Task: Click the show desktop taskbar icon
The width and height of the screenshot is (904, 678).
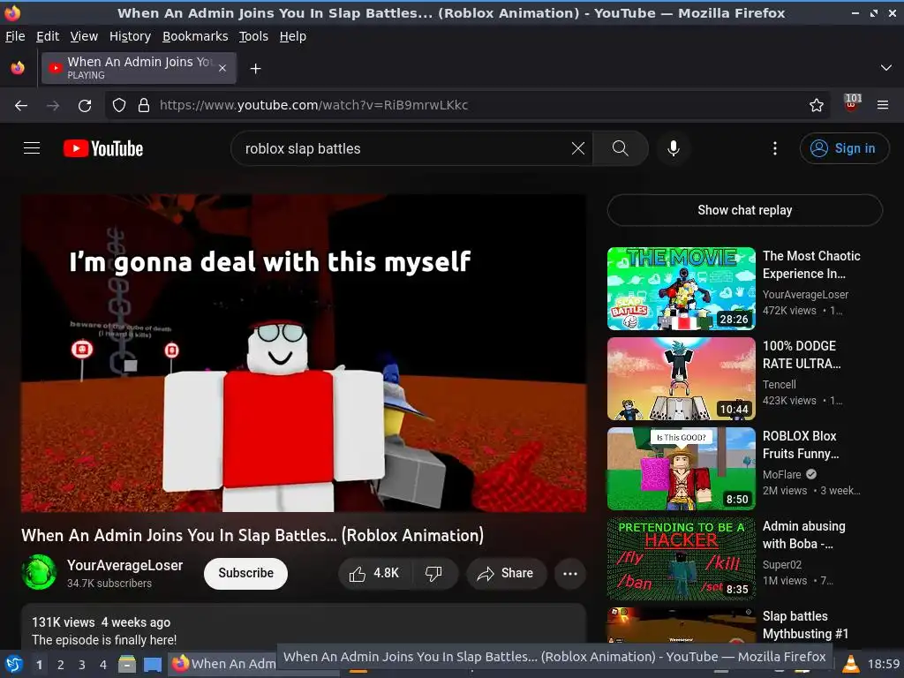Action: [x=152, y=664]
